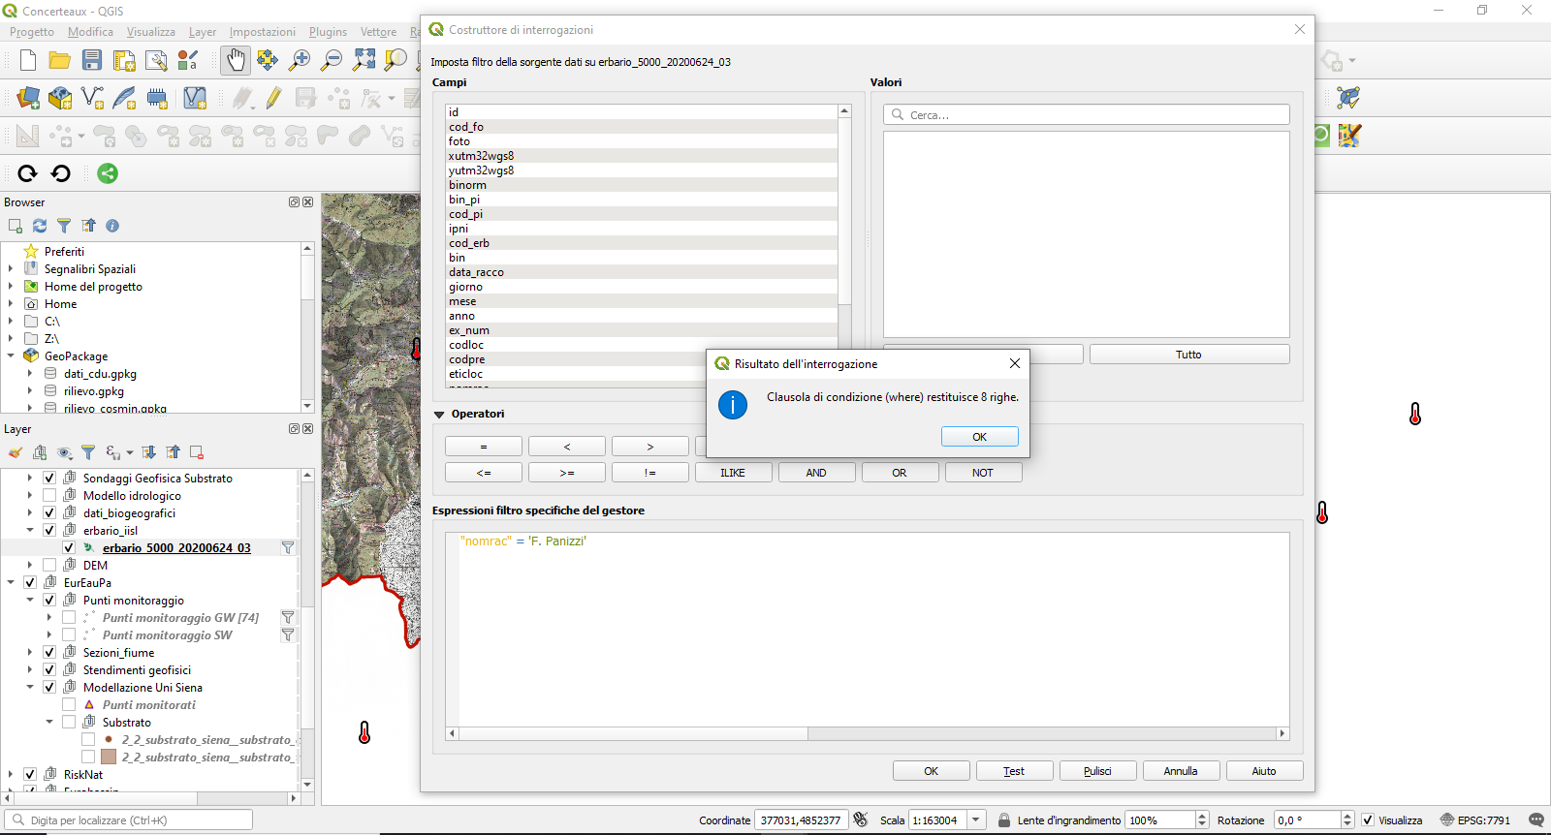Open the Impostazioni menu

263,32
